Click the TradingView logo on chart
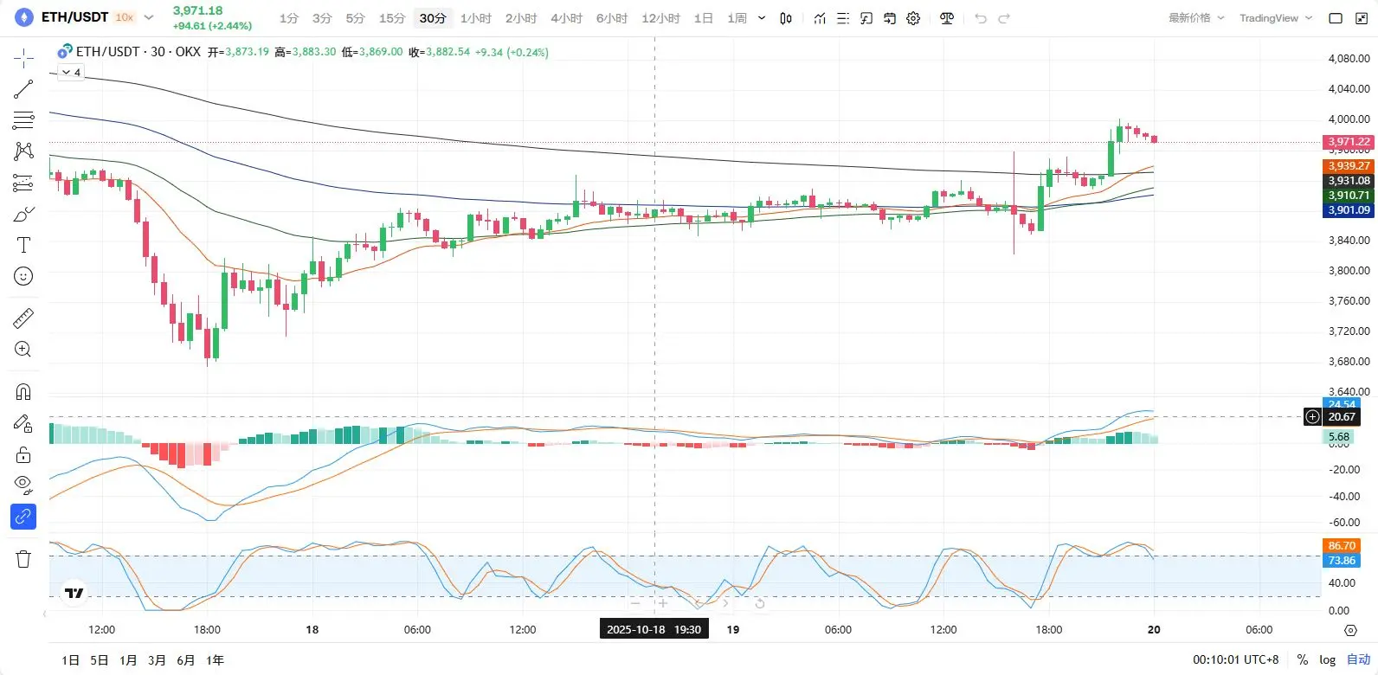 74,593
